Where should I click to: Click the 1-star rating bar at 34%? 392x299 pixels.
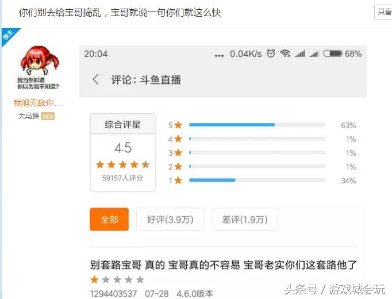[257, 180]
